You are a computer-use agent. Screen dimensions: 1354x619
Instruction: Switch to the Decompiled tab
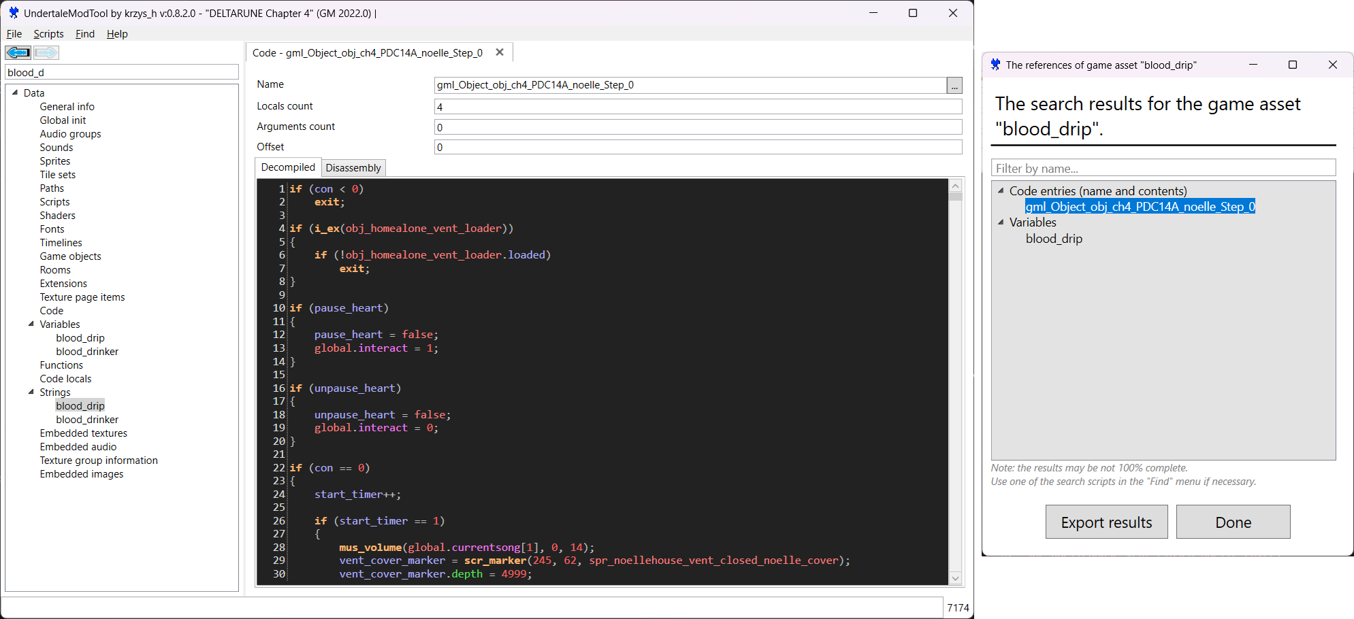tap(288, 167)
